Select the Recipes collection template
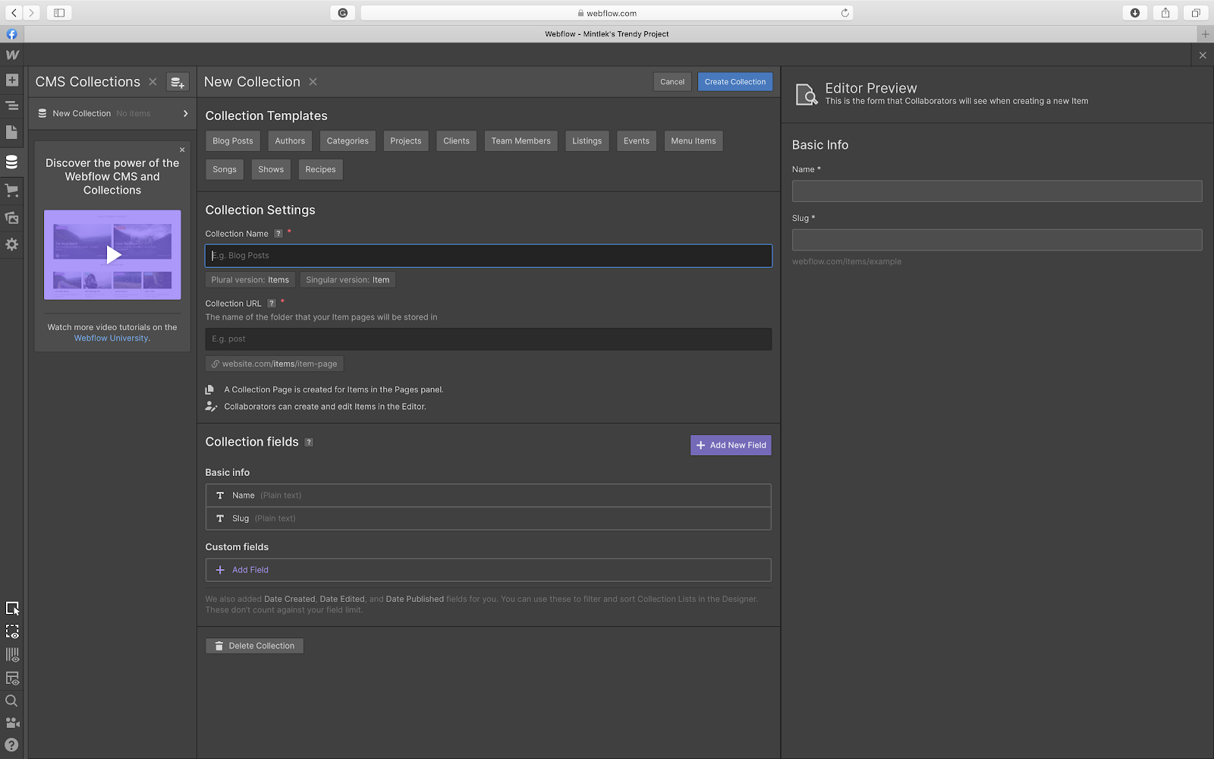Image resolution: width=1214 pixels, height=759 pixels. tap(320, 168)
